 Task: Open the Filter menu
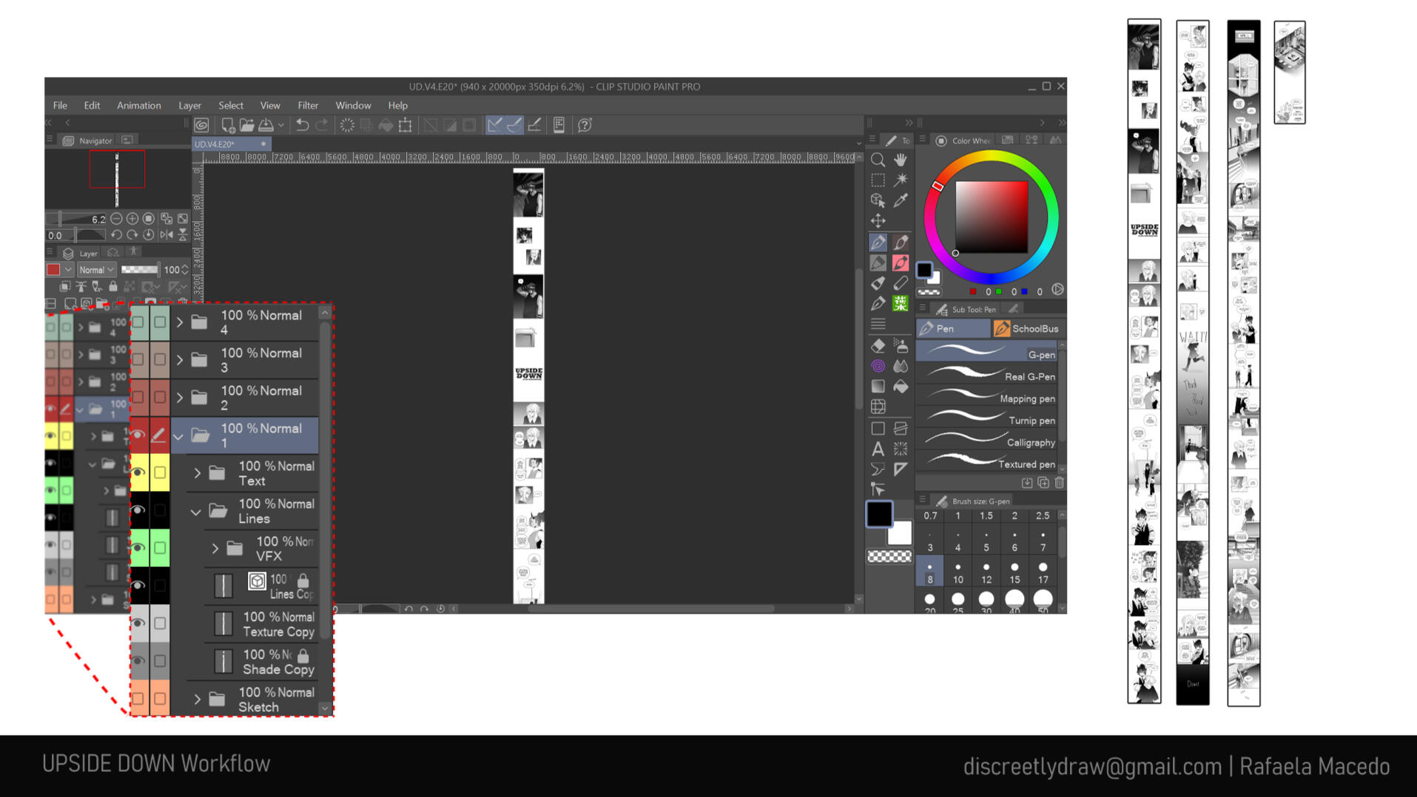pos(308,105)
